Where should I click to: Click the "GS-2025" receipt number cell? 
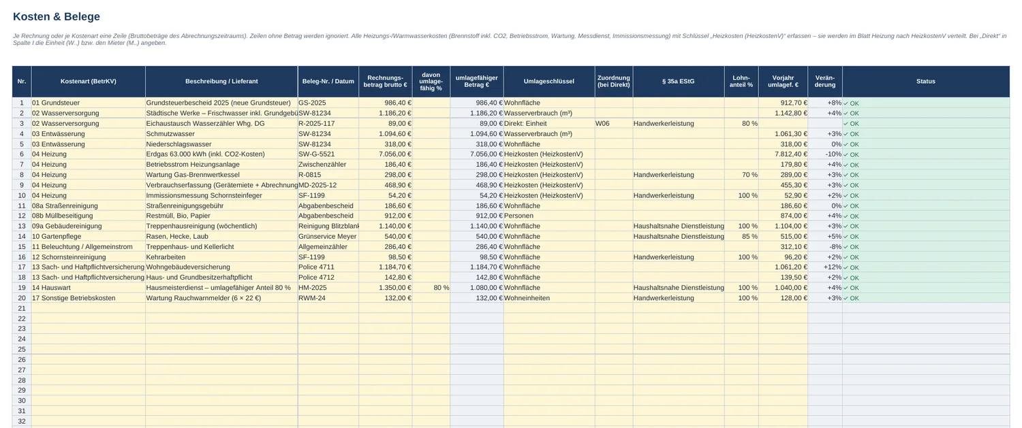[328, 103]
